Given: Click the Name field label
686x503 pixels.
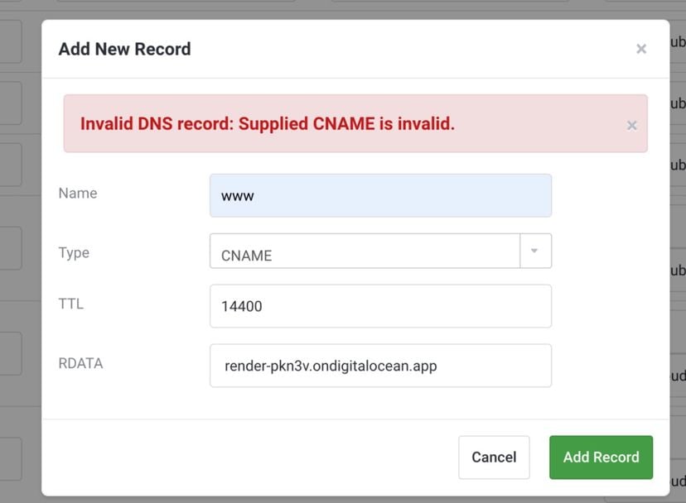Looking at the screenshot, I should point(78,194).
